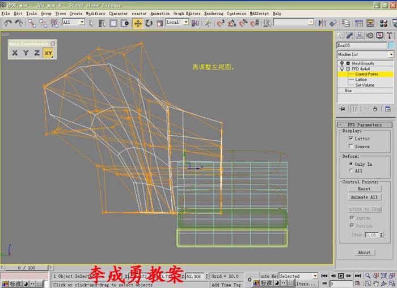The height and width of the screenshot is (288, 397).
Task: Open the File menu
Action: [5, 14]
